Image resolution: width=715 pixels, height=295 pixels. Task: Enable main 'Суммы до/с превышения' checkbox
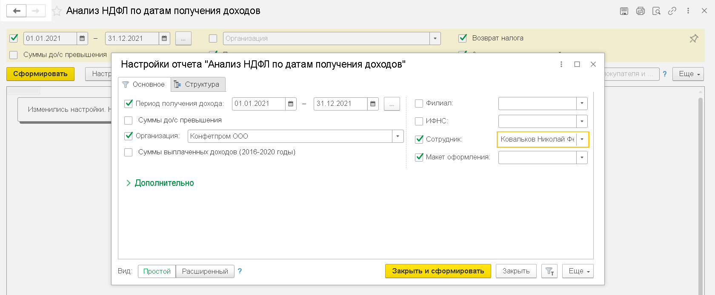click(x=14, y=55)
